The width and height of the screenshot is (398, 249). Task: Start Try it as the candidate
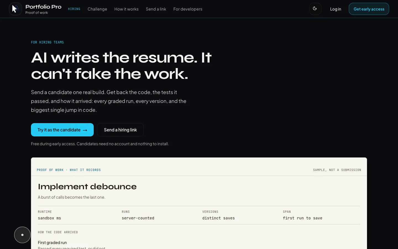pos(62,130)
